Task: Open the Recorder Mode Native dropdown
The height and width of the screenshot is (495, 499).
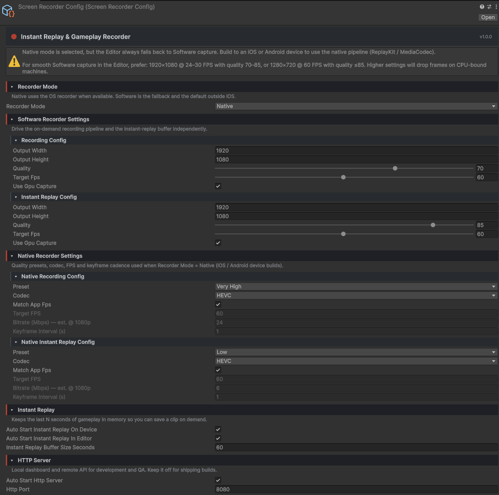Action: pos(356,106)
